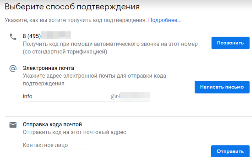Click the Электронная почта label
Viewport: 252px width, 157px height.
(x=48, y=68)
